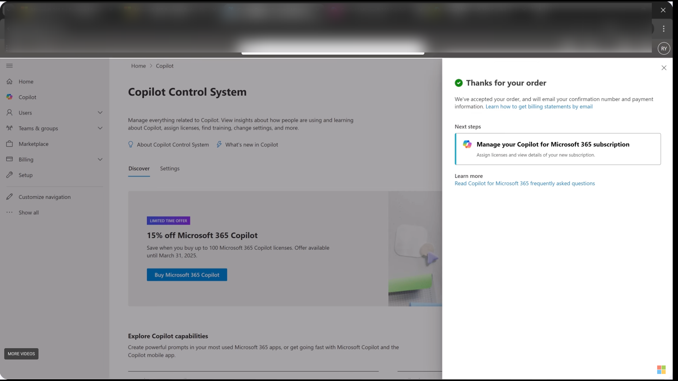Click the MORE VIDEOS button
678x381 pixels.
coord(21,354)
